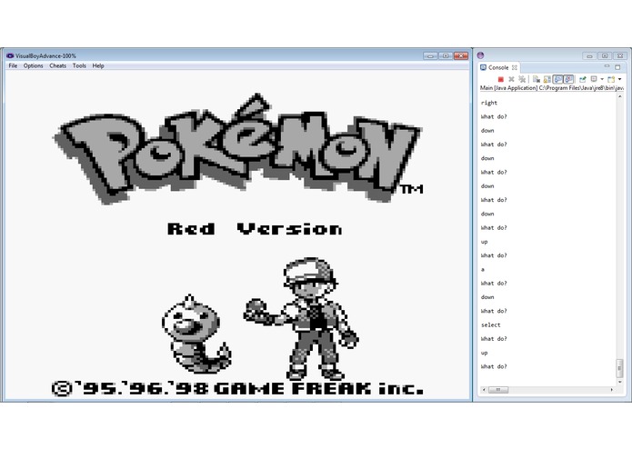Image resolution: width=632 pixels, height=449 pixels.
Task: Toggle the Scroll Lock icon in console toolbar
Action: coord(547,79)
